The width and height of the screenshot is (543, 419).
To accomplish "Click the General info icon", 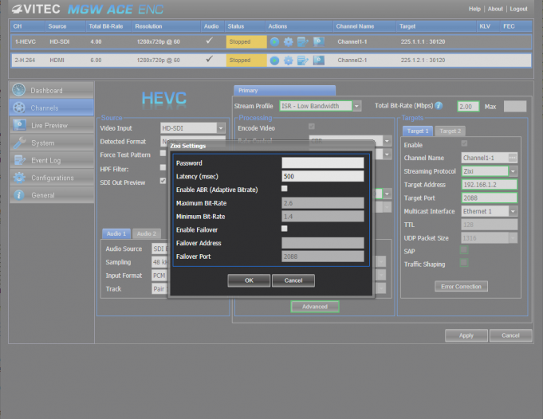I will (x=19, y=195).
